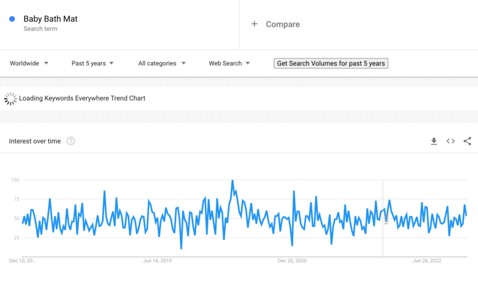Click the loading spinner icon
The width and height of the screenshot is (478, 288).
[x=10, y=98]
